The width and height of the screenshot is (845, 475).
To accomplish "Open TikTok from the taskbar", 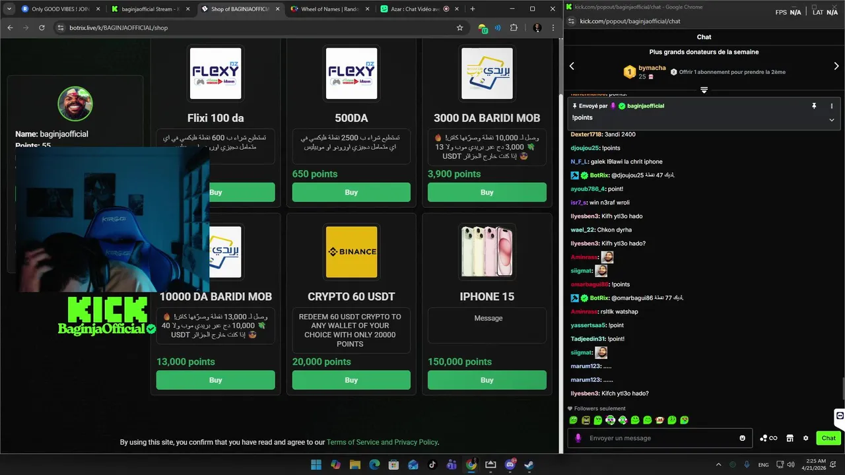I will pyautogui.click(x=432, y=464).
